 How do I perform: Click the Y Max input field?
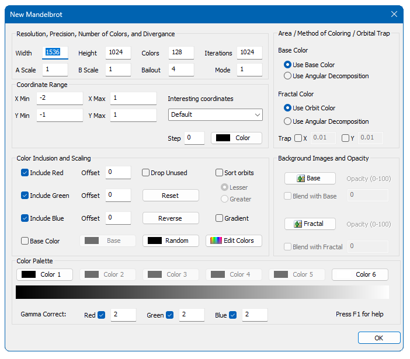click(133, 115)
